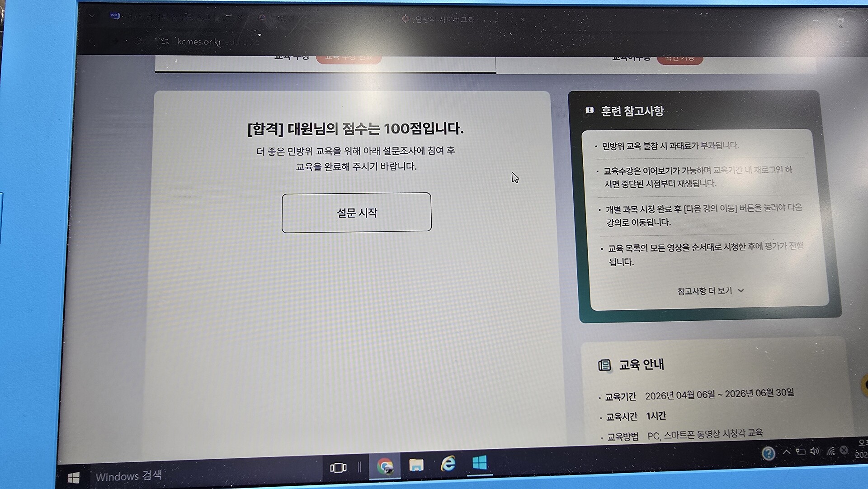Open the volume speaker control
The height and width of the screenshot is (489, 868).
815,451
